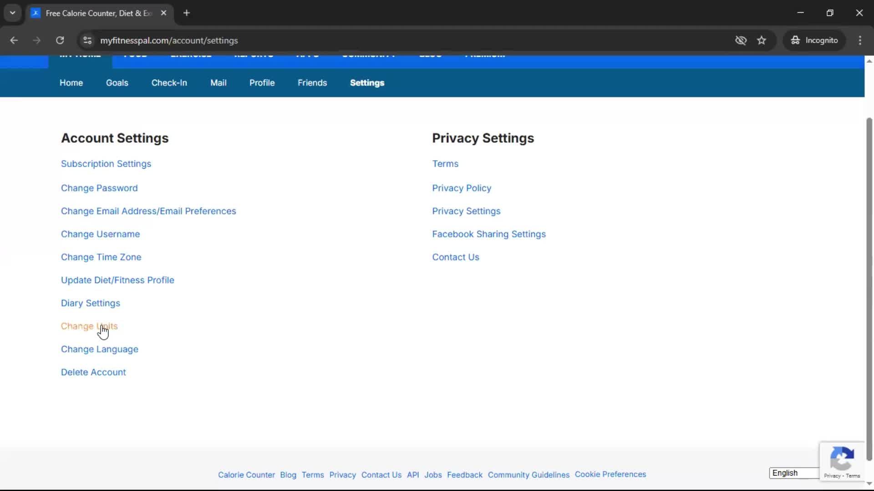Open the Home sub-navigation tab
Screen dimensions: 874x491
point(71,83)
